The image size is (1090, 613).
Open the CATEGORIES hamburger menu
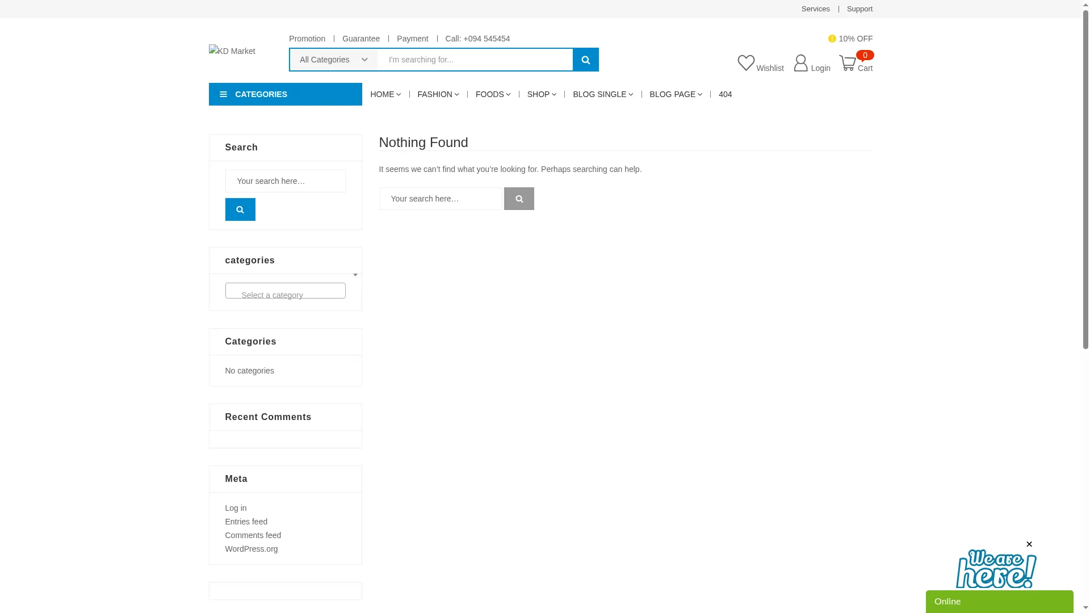coord(286,94)
